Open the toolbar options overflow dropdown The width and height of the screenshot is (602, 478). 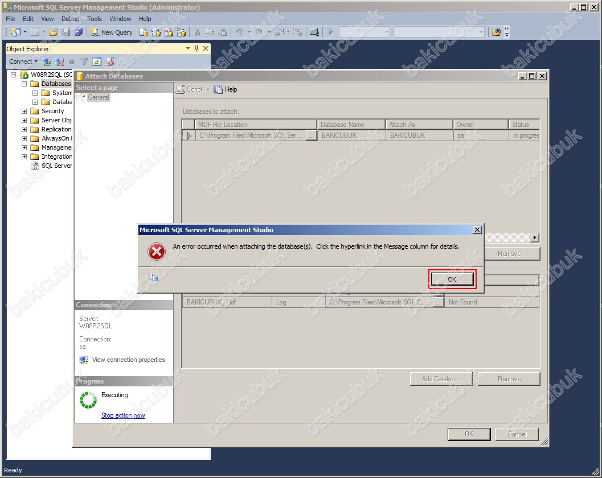pyautogui.click(x=507, y=32)
